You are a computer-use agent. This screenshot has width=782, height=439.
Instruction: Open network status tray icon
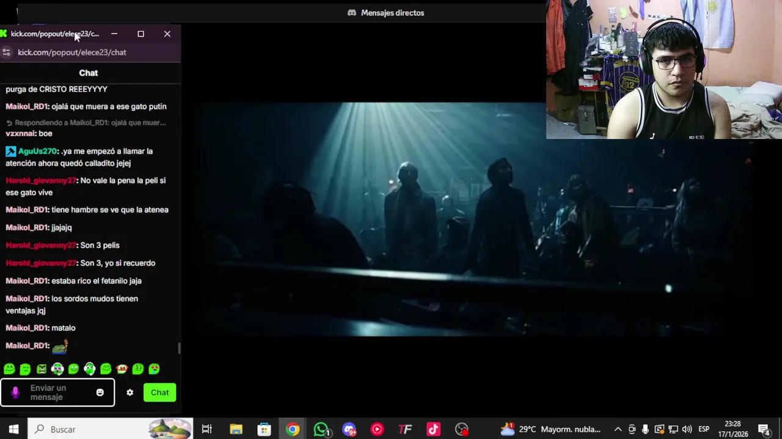(x=673, y=429)
